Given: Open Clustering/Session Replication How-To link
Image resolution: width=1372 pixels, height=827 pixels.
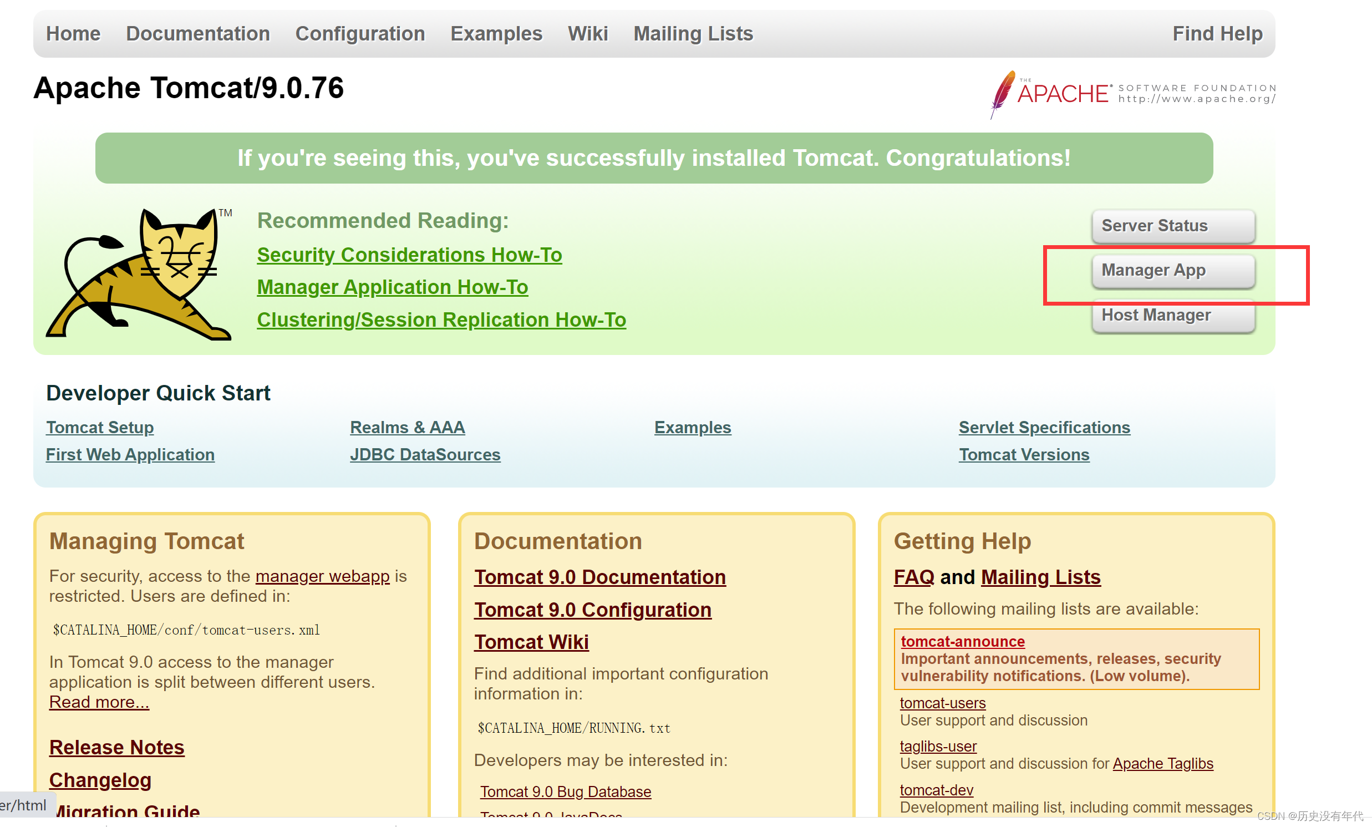Looking at the screenshot, I should pyautogui.click(x=441, y=320).
